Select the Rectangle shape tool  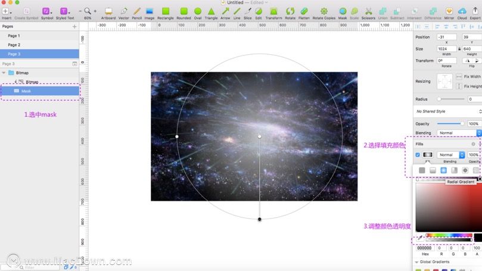tap(166, 11)
